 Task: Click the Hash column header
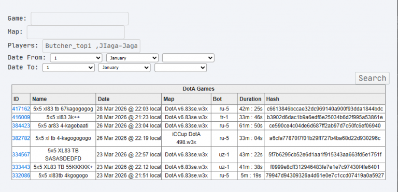click(x=324, y=99)
